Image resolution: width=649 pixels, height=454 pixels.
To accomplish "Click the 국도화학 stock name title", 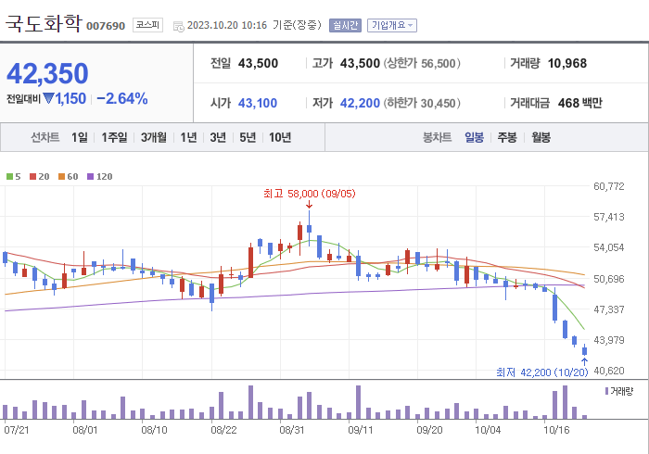I will pos(44,23).
